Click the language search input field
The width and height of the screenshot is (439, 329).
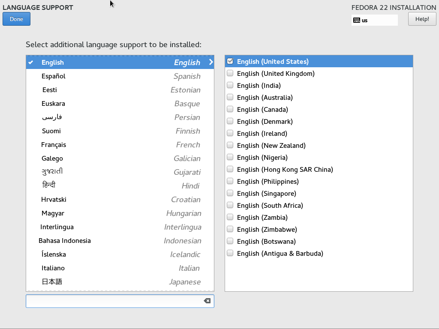pyautogui.click(x=114, y=301)
